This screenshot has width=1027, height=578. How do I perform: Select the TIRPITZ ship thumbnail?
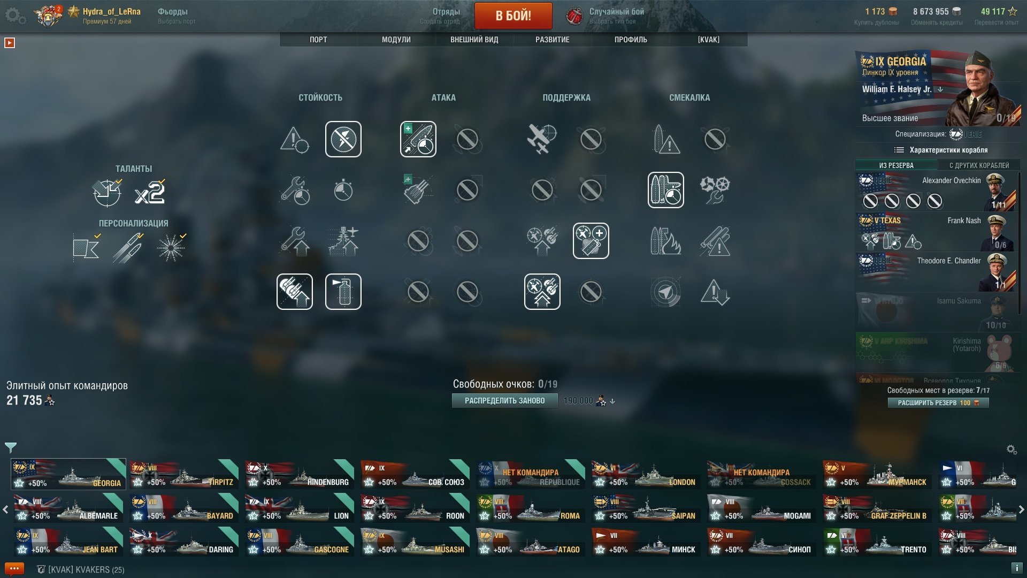(x=183, y=474)
